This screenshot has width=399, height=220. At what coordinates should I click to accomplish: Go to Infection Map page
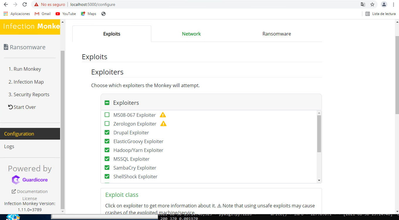pos(26,82)
